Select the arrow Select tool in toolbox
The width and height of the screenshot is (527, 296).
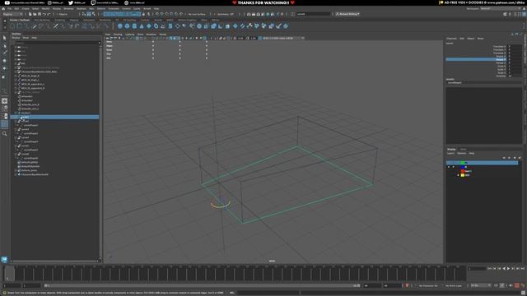[5, 38]
